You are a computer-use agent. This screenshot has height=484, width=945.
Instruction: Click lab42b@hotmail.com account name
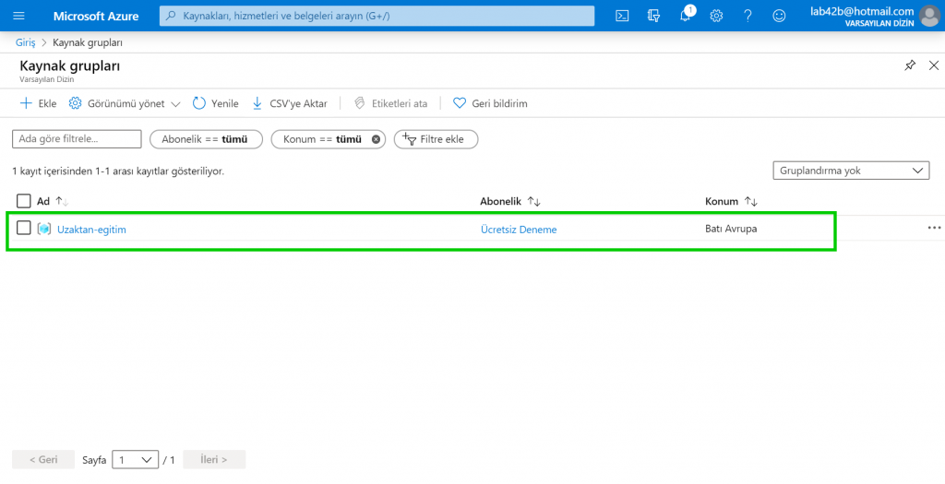(862, 11)
